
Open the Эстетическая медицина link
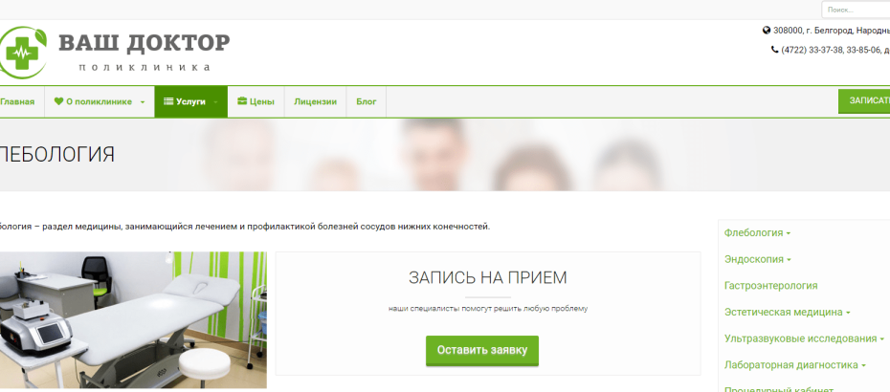click(x=783, y=312)
